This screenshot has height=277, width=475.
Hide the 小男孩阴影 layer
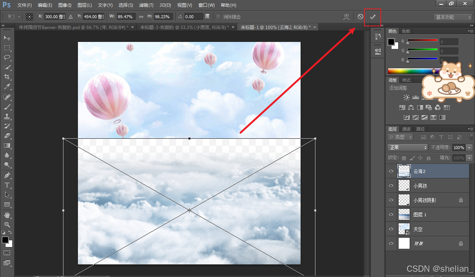[x=391, y=200]
